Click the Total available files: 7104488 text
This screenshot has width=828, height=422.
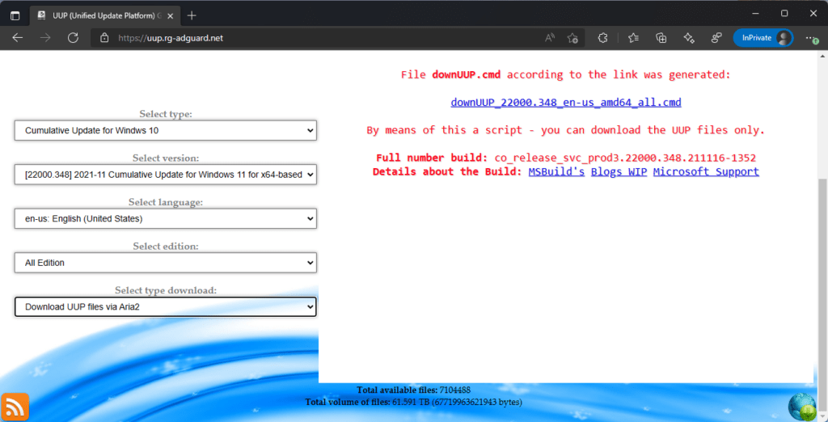(x=413, y=390)
